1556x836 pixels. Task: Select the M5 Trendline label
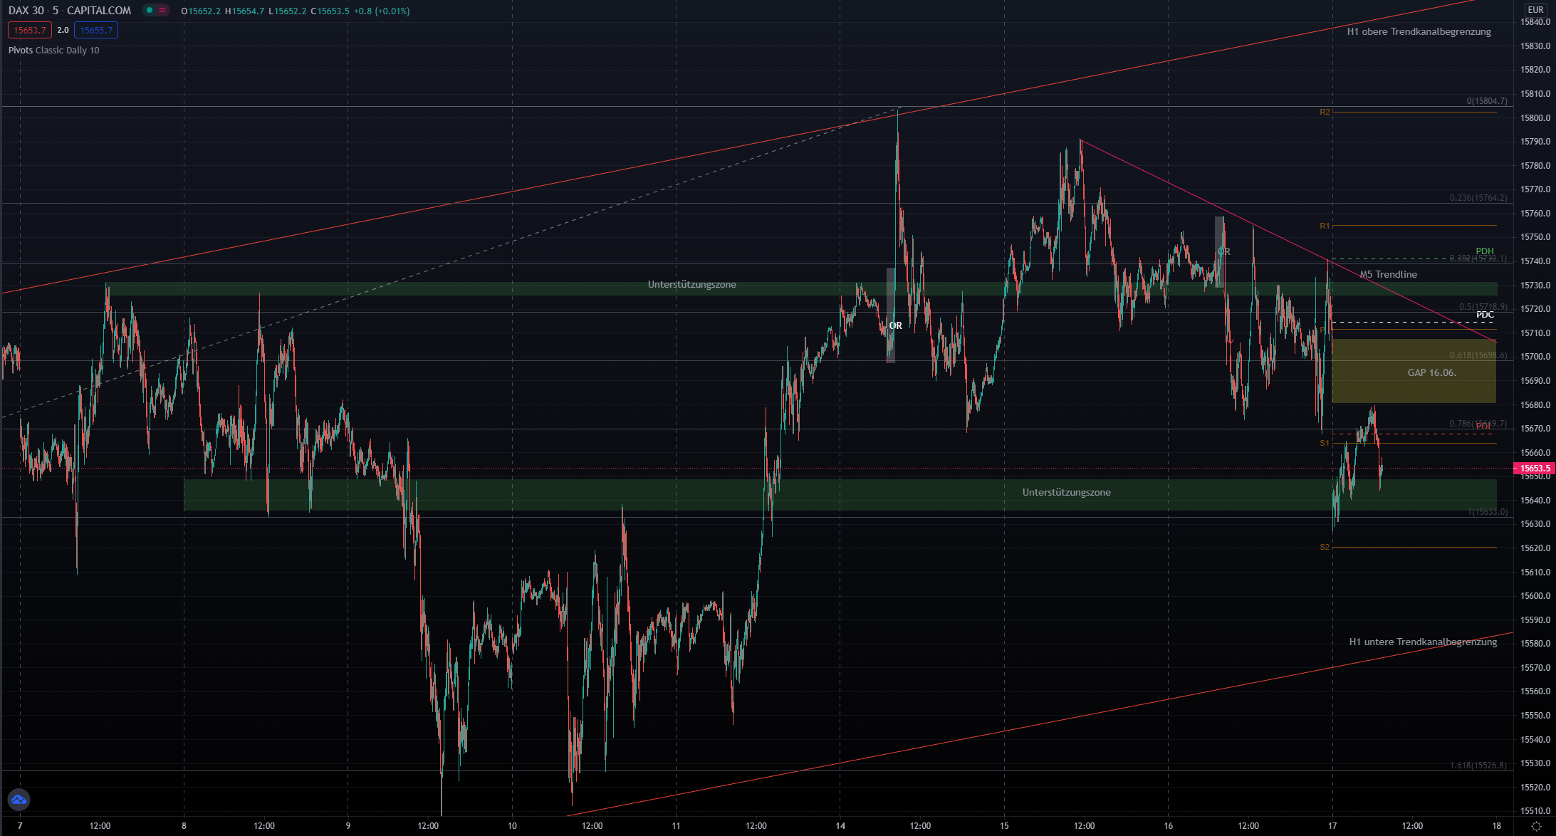click(x=1388, y=275)
